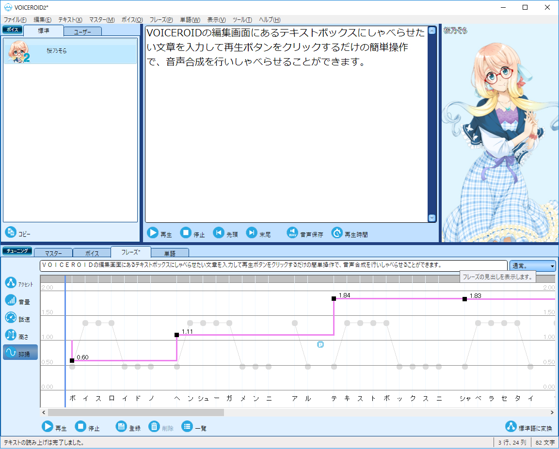Open the 通常。 phrase ending dropdown
The width and height of the screenshot is (559, 449).
click(x=533, y=265)
